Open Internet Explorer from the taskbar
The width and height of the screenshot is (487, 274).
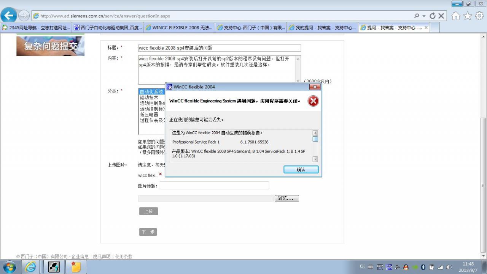coord(30,267)
